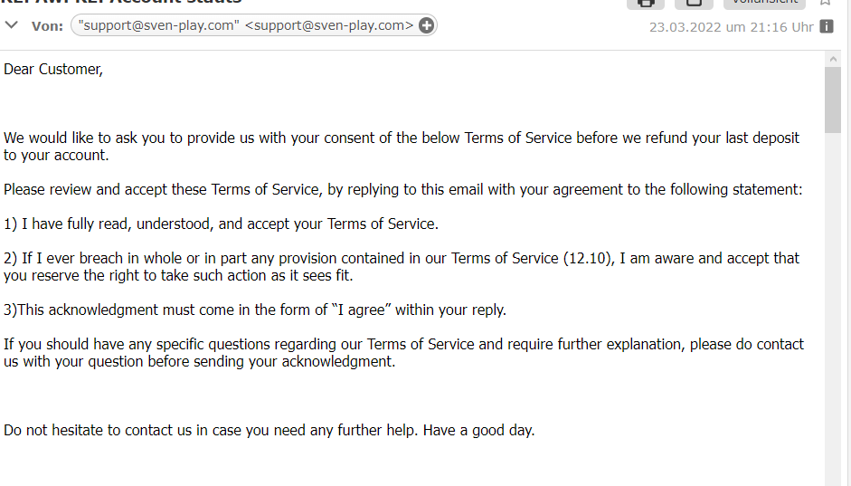Expand header details using the chevron beside Von
The image size is (851, 486).
click(x=12, y=25)
